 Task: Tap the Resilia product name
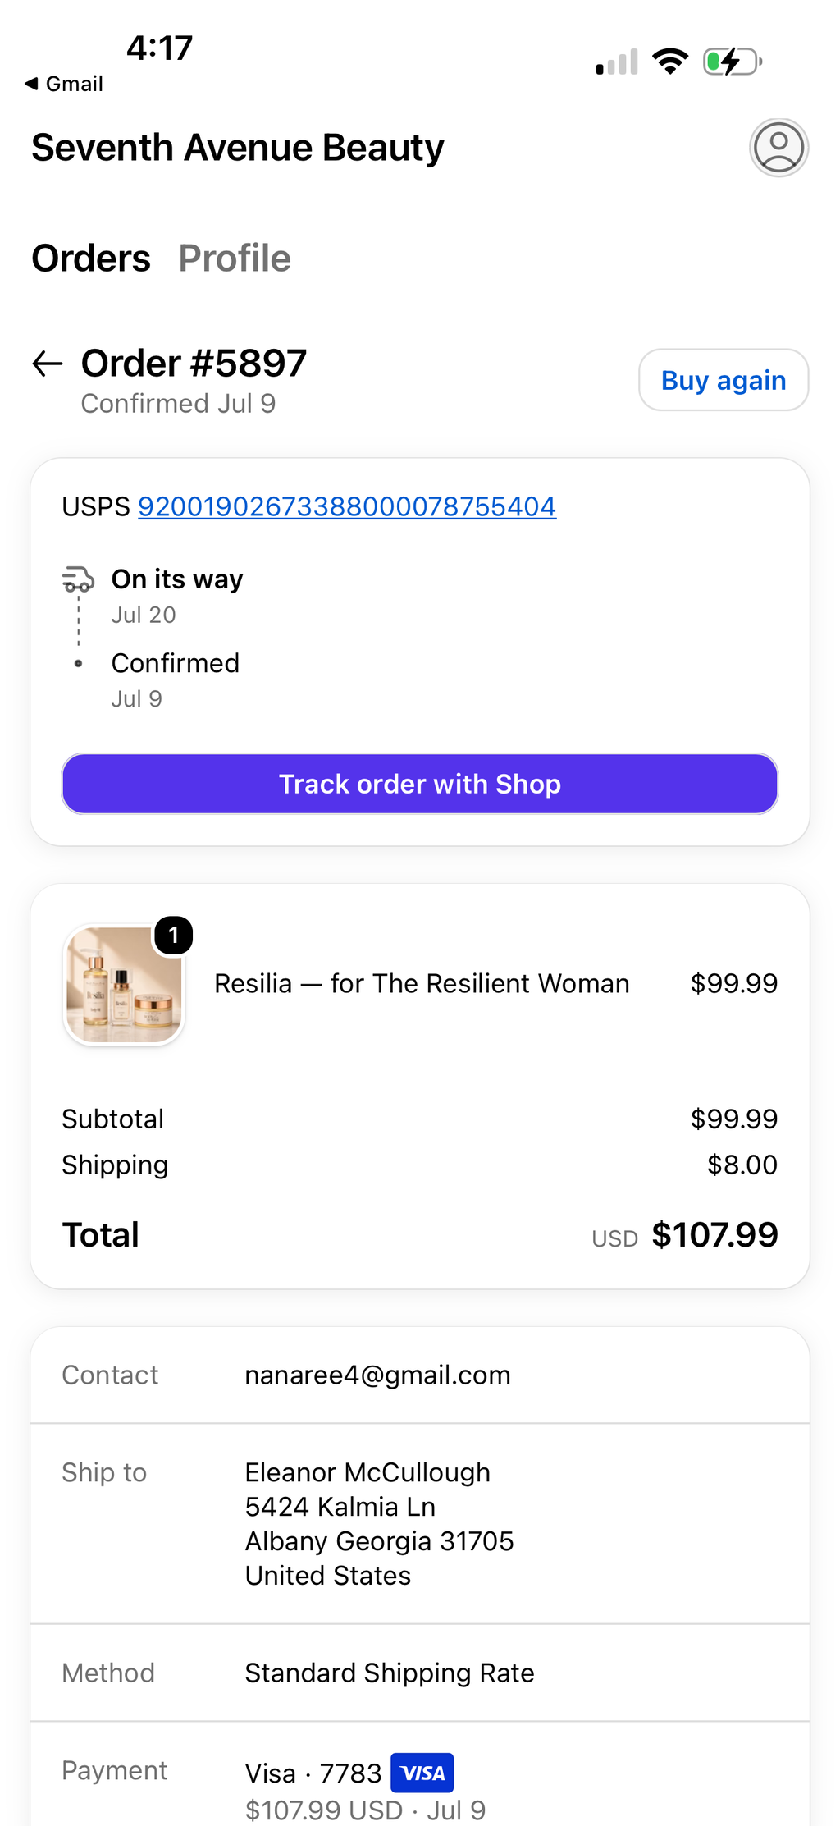(x=422, y=983)
